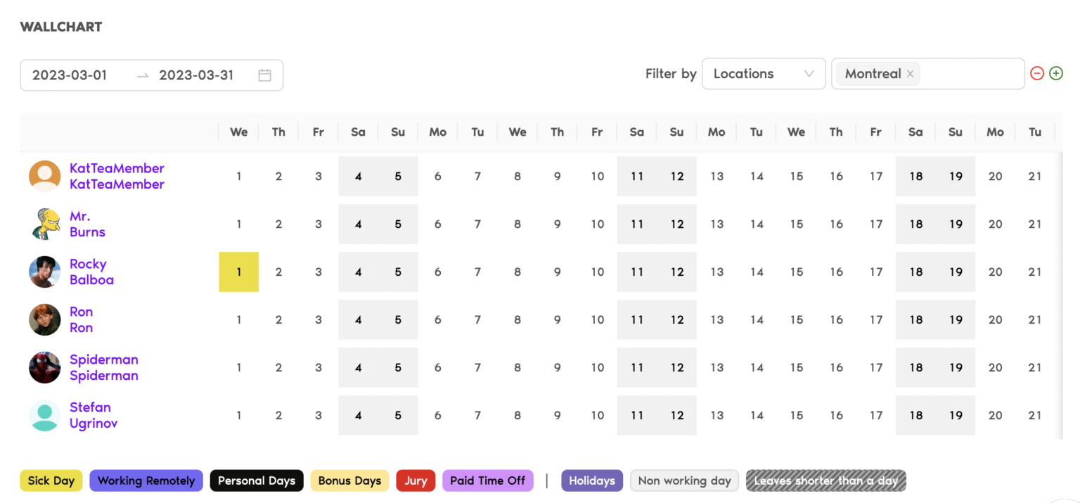The width and height of the screenshot is (1080, 503).
Task: Open the date range calendar icon
Action: coord(264,75)
